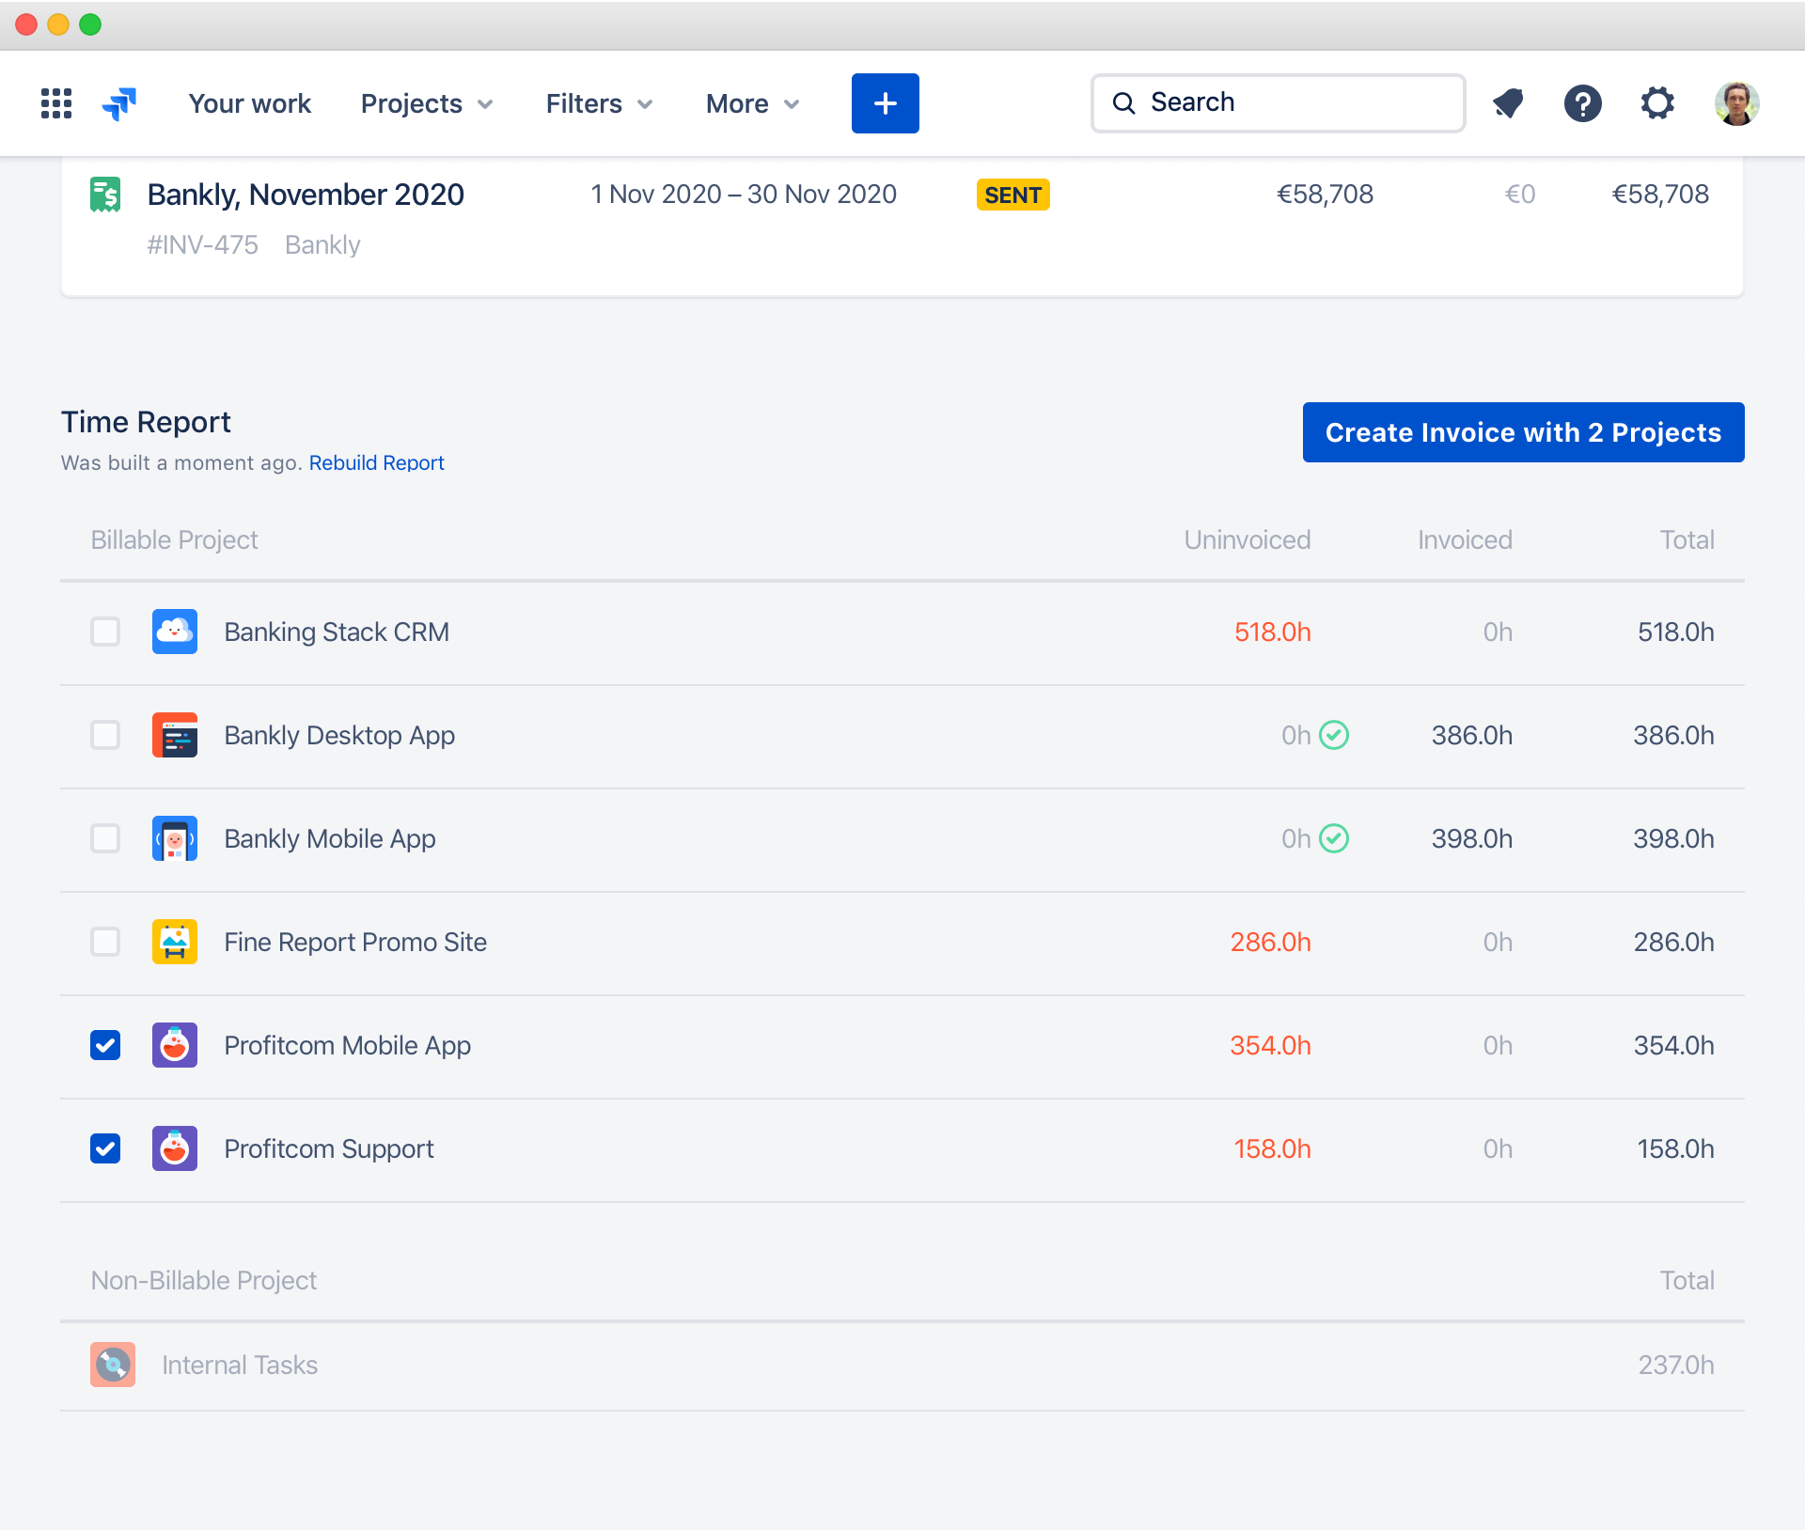Click the Bankly Desktop App project icon
Screen dimensions: 1805x1530
[175, 735]
